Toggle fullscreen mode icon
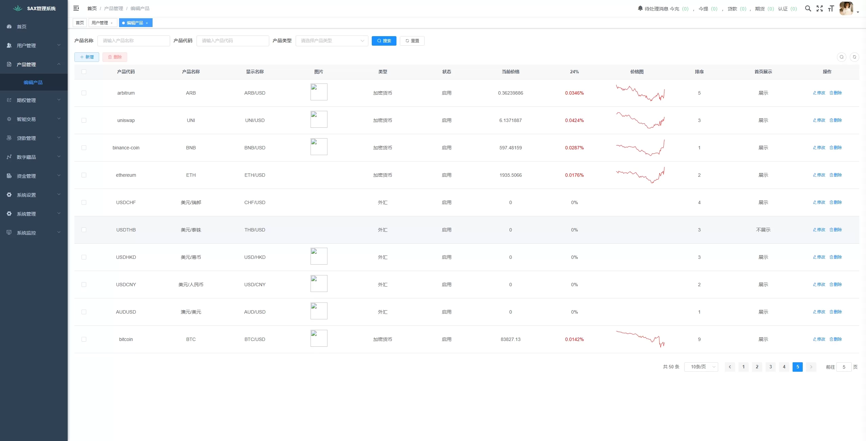 click(x=819, y=8)
